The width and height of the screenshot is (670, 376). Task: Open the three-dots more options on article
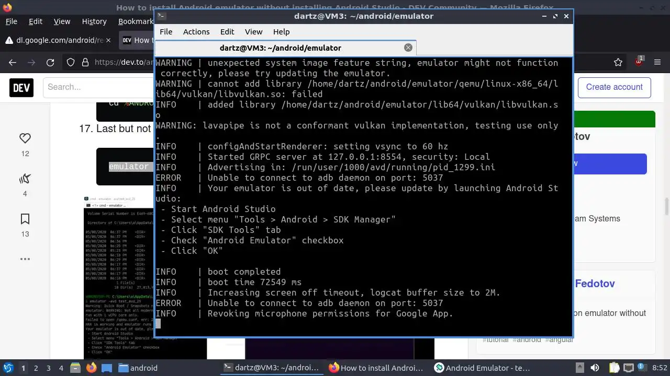click(25, 259)
